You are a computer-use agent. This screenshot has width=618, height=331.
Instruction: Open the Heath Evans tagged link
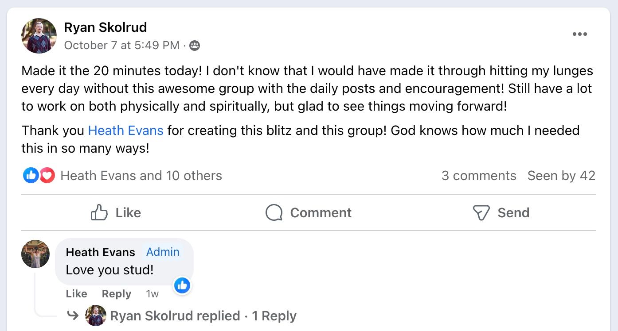click(x=125, y=131)
